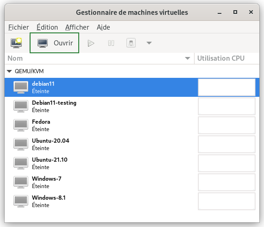This screenshot has width=264, height=227.
Task: Click the new virtual machine icon
Action: 16,43
